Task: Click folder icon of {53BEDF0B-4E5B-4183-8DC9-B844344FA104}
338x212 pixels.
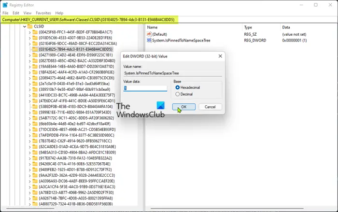Action: [x=35, y=107]
